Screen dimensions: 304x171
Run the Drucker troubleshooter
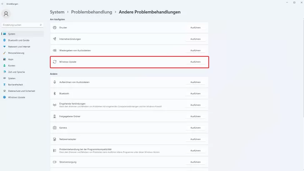(195, 28)
